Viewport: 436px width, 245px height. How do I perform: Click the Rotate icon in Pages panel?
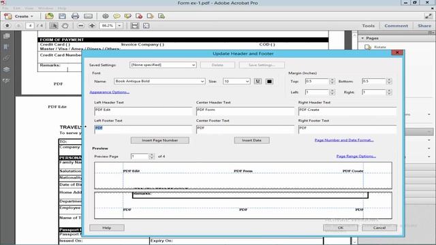tap(368, 47)
